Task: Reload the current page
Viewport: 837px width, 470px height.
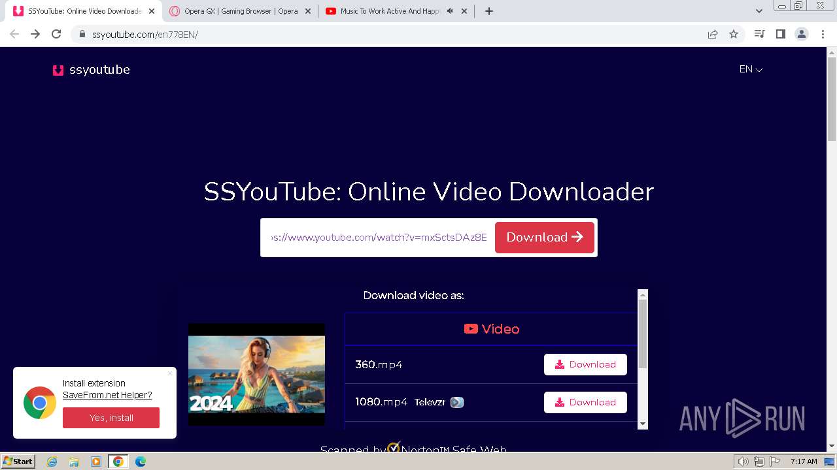Action: pos(56,34)
